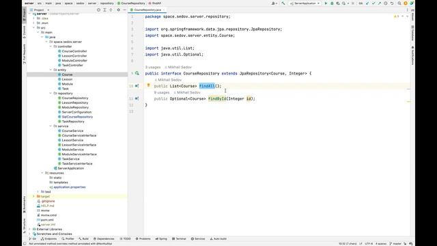This screenshot has height=246, width=437.
Task: Start debugging with the Debug icon
Action: [332, 3]
